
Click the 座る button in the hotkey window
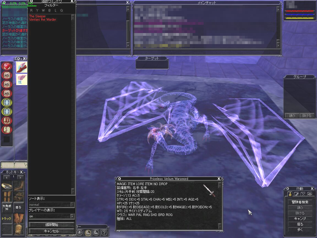pyautogui.click(x=19, y=207)
